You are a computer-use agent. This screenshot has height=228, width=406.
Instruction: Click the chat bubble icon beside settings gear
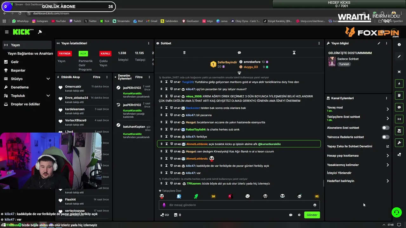point(291,215)
